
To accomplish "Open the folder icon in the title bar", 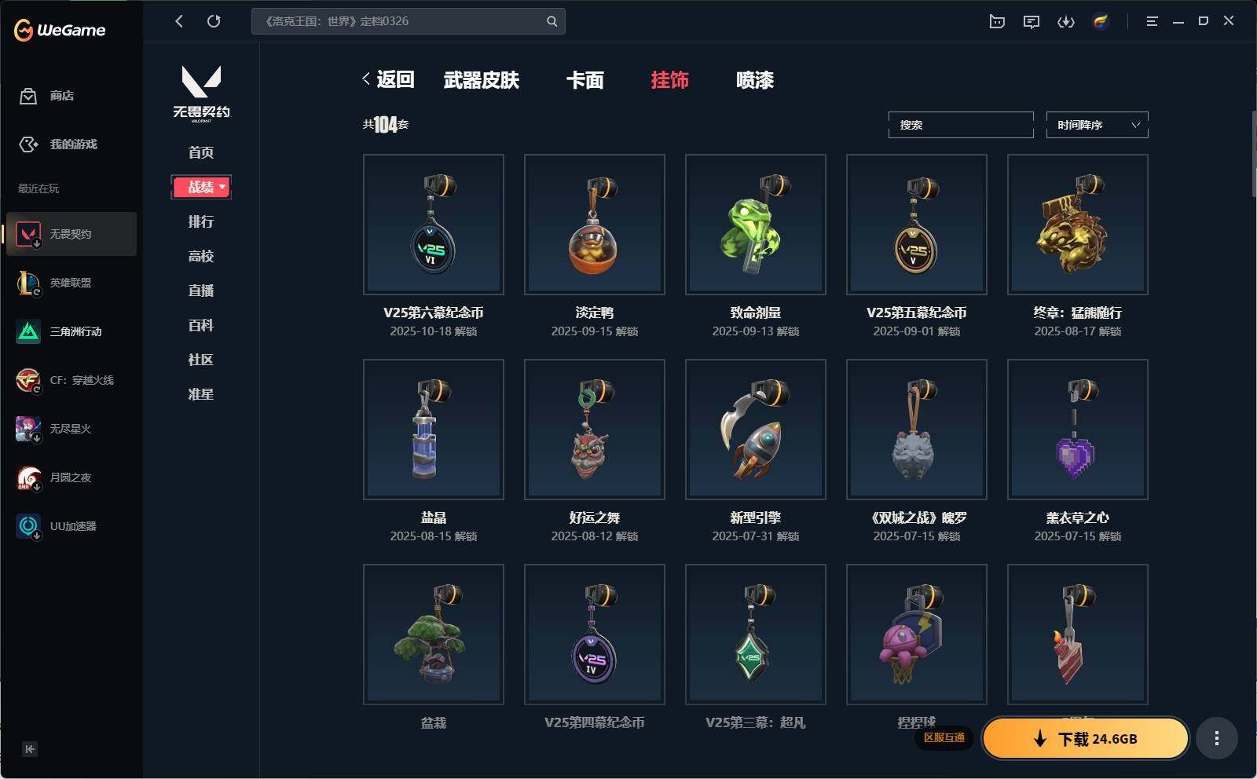I will click(x=997, y=21).
